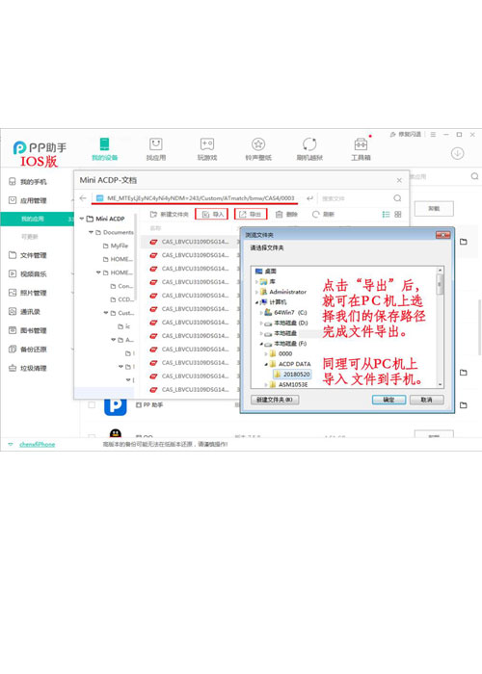Click the download arrow circle icon
The width and height of the screenshot is (482, 674).
point(457,153)
